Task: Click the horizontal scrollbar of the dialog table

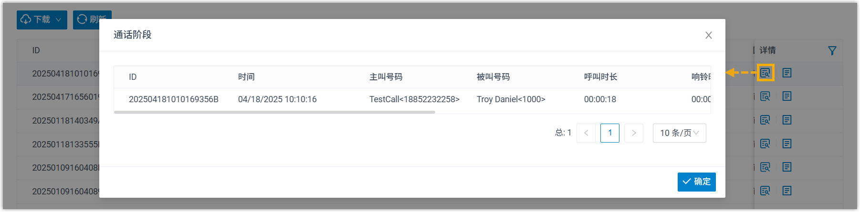Action: [x=274, y=112]
